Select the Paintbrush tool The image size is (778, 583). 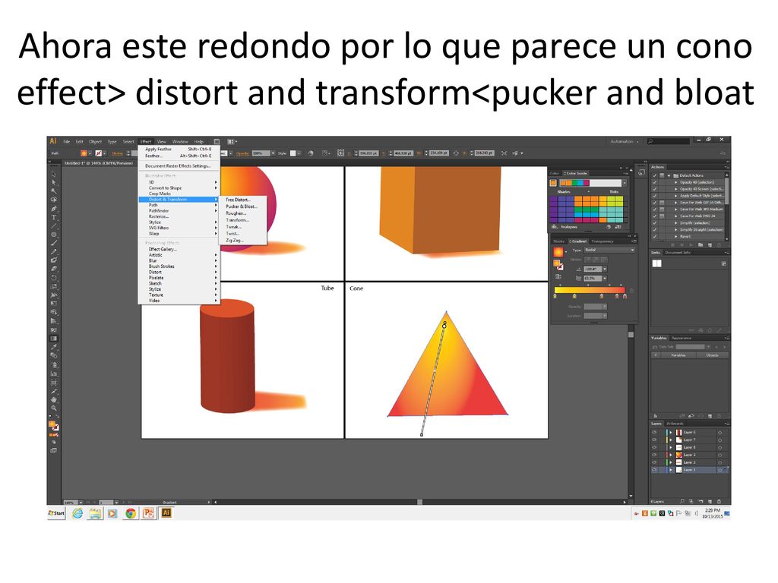[x=54, y=244]
